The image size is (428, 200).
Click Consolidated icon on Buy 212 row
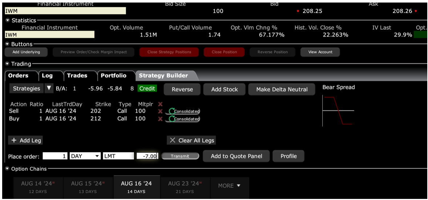tap(183, 118)
